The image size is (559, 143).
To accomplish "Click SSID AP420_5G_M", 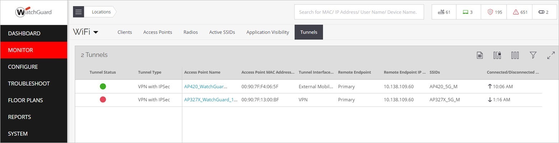I will coord(444,86).
